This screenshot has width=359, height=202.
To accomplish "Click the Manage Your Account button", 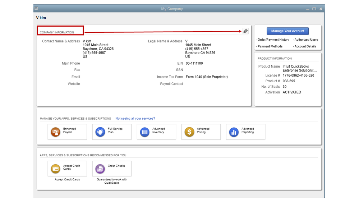I will (287, 31).
